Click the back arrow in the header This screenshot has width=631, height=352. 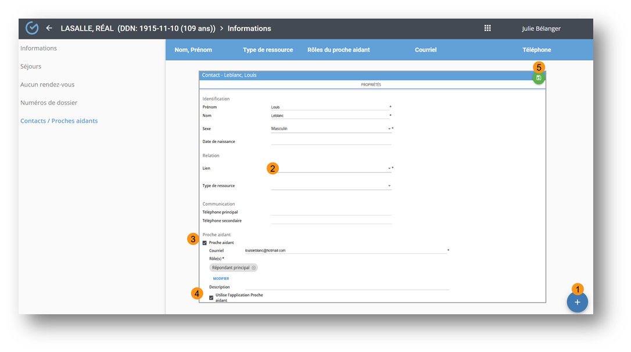point(49,28)
